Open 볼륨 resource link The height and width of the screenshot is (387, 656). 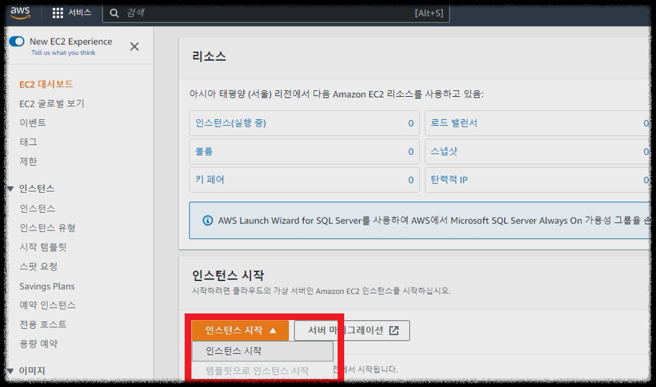point(204,151)
